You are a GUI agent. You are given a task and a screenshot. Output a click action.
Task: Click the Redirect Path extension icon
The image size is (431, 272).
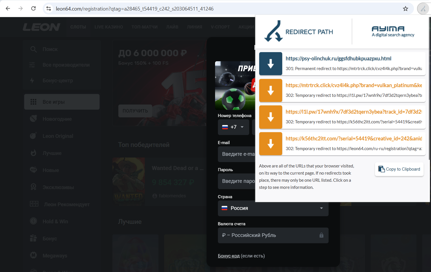(423, 9)
